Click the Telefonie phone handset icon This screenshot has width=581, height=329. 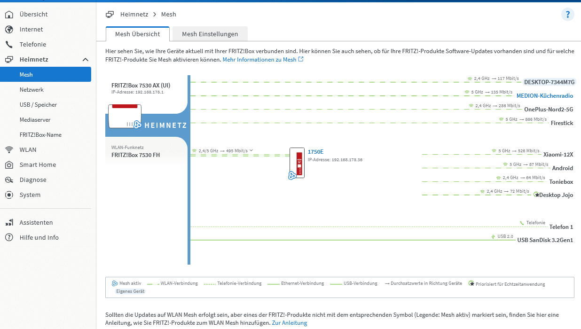[9, 44]
